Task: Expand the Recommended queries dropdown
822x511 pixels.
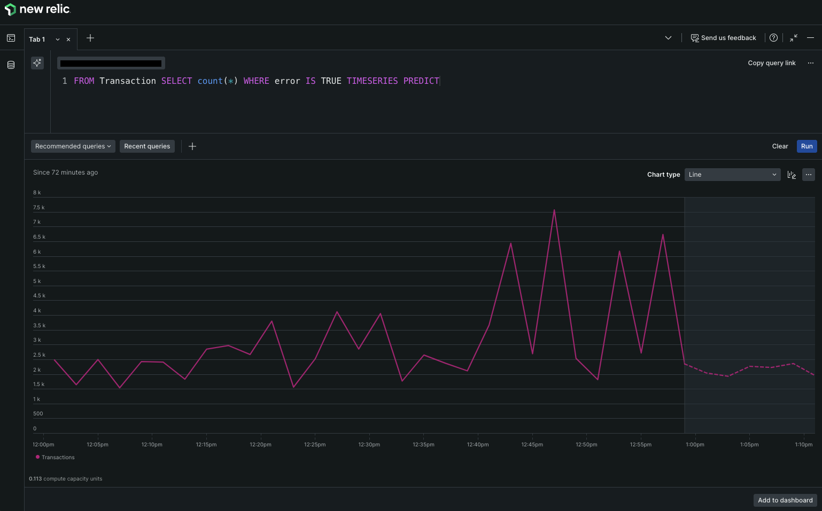Action: [73, 146]
